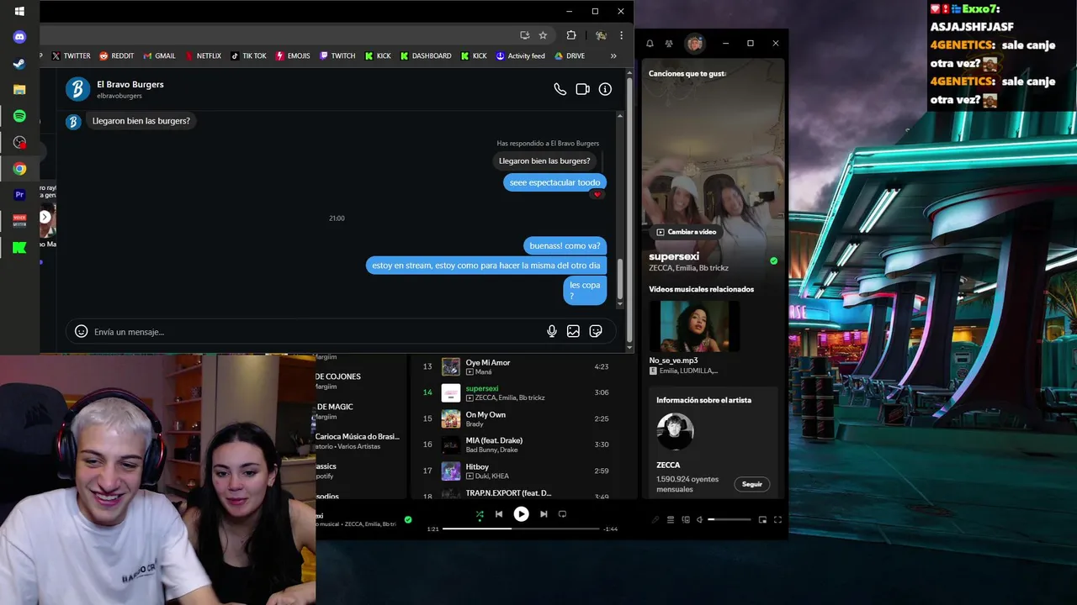Image resolution: width=1077 pixels, height=605 pixels.
Task: Open Discord from the taskbar
Action: [19, 37]
